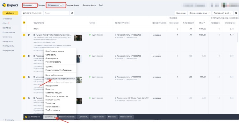Open the 'Последние 7 дней' date dropdown
The image size is (239, 123).
[x=223, y=13]
